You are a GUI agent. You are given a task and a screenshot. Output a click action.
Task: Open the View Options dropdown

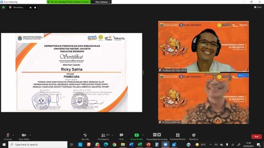(102, 2)
